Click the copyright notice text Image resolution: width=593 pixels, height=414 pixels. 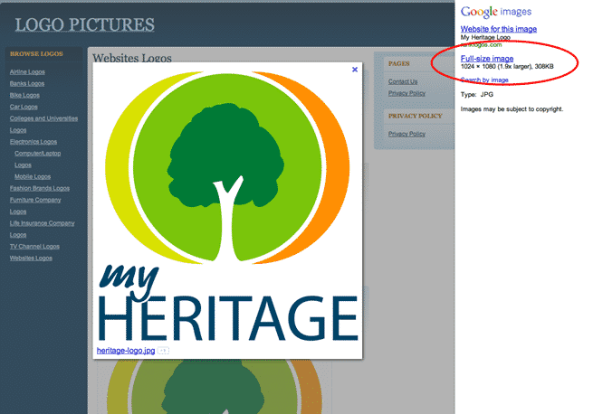512,109
